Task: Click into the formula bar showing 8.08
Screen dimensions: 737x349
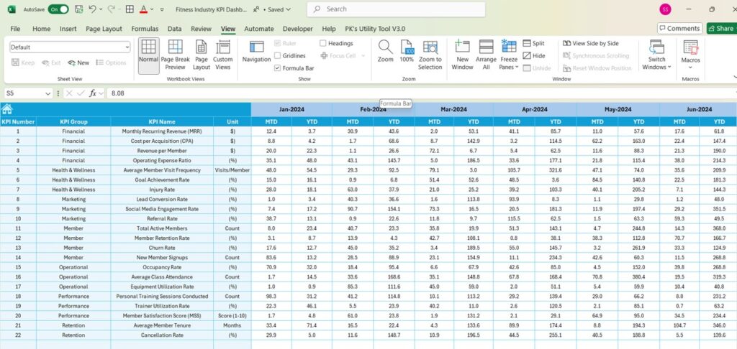Action: coord(420,93)
